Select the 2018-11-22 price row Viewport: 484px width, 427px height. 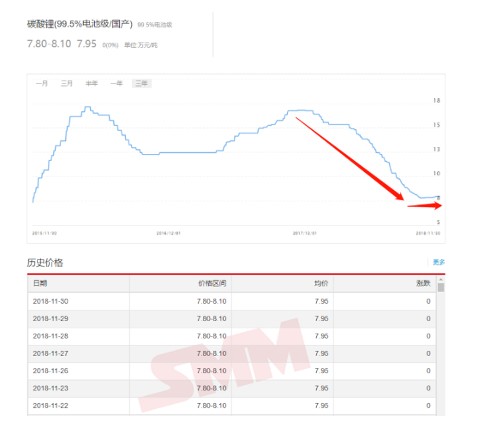coord(232,406)
